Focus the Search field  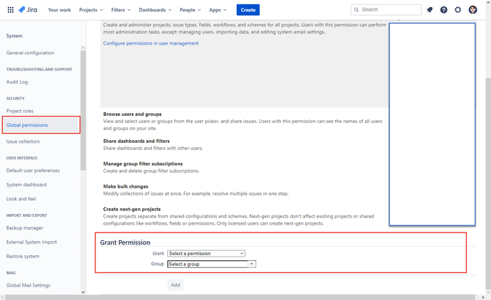[x=386, y=10]
